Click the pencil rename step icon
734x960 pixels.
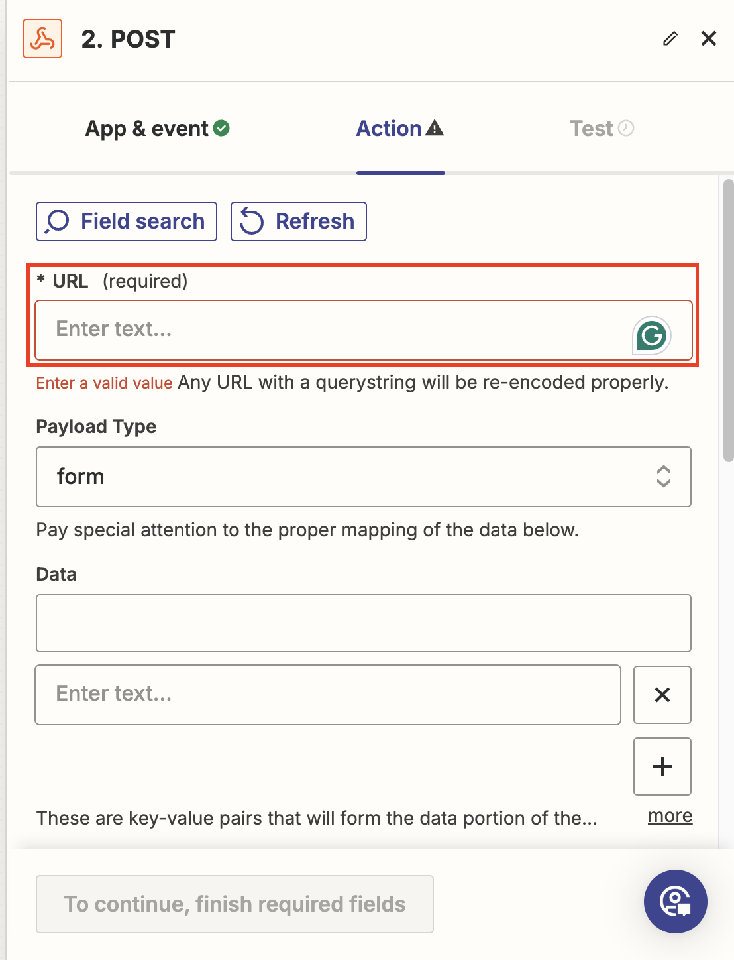coord(670,39)
